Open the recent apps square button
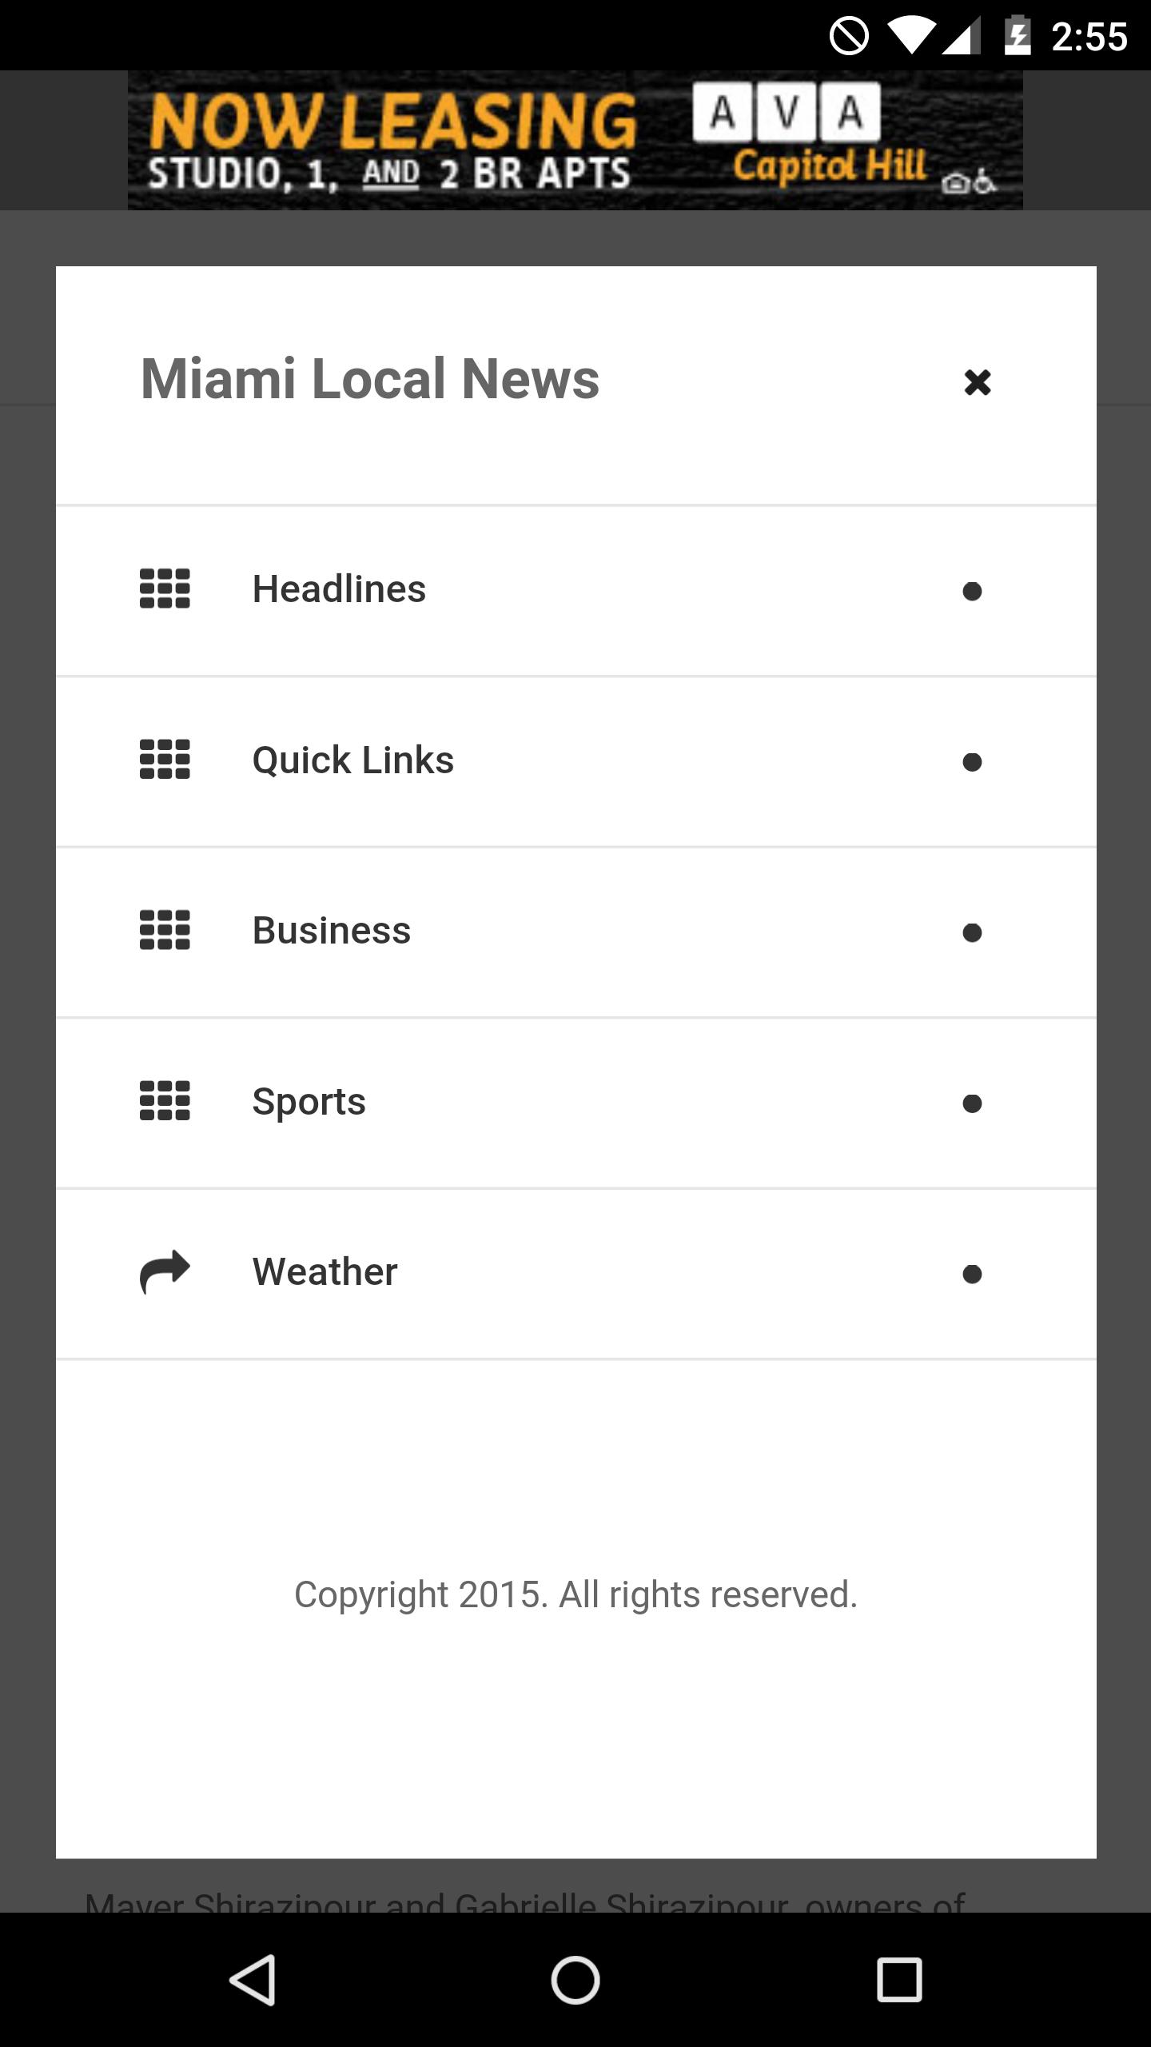The height and width of the screenshot is (2047, 1151). pyautogui.click(x=899, y=1980)
